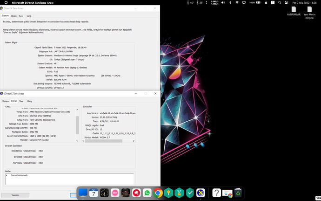Open the soldier game icon in dock

pos(126,193)
